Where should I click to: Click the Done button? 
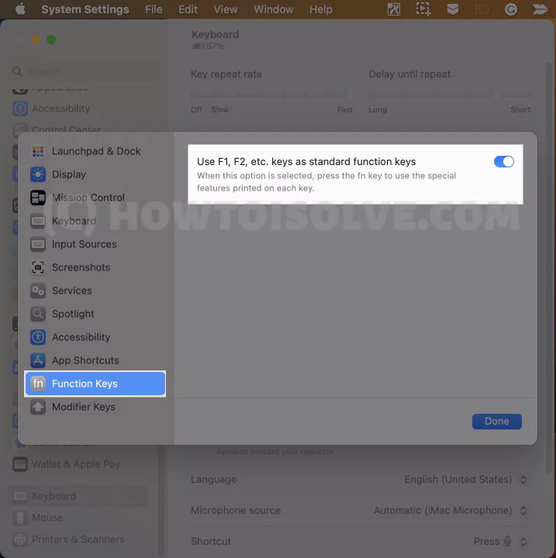click(x=497, y=422)
